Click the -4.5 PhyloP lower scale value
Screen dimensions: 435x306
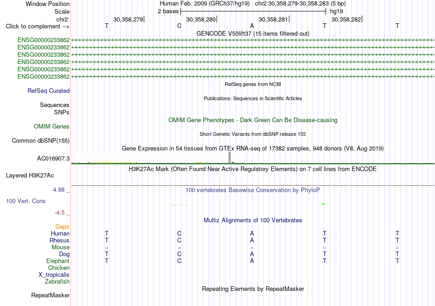[60, 213]
